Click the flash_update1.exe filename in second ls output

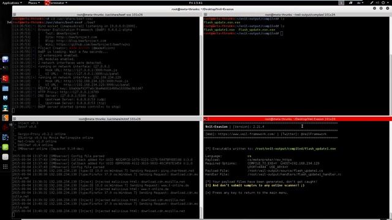click(x=219, y=30)
